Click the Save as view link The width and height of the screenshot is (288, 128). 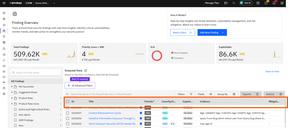272,71
